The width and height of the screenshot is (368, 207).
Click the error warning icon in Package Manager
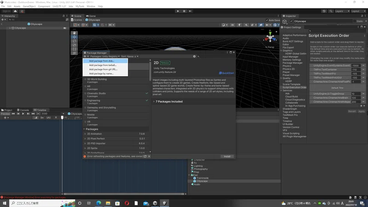click(85, 156)
